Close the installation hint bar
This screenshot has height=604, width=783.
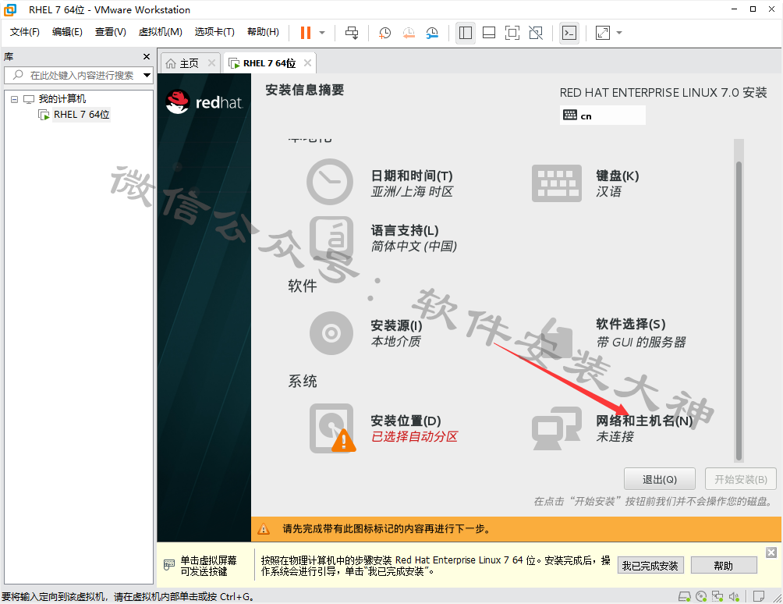click(x=771, y=552)
